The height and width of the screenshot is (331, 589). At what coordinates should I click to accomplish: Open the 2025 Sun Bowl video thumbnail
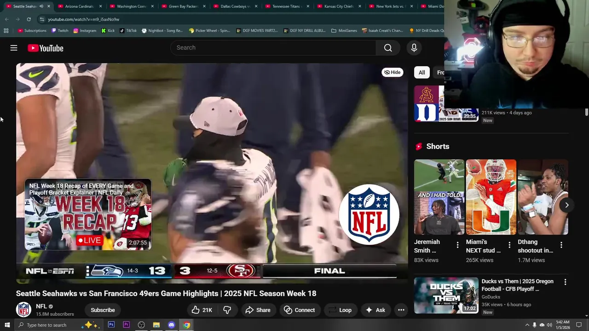pos(446,104)
